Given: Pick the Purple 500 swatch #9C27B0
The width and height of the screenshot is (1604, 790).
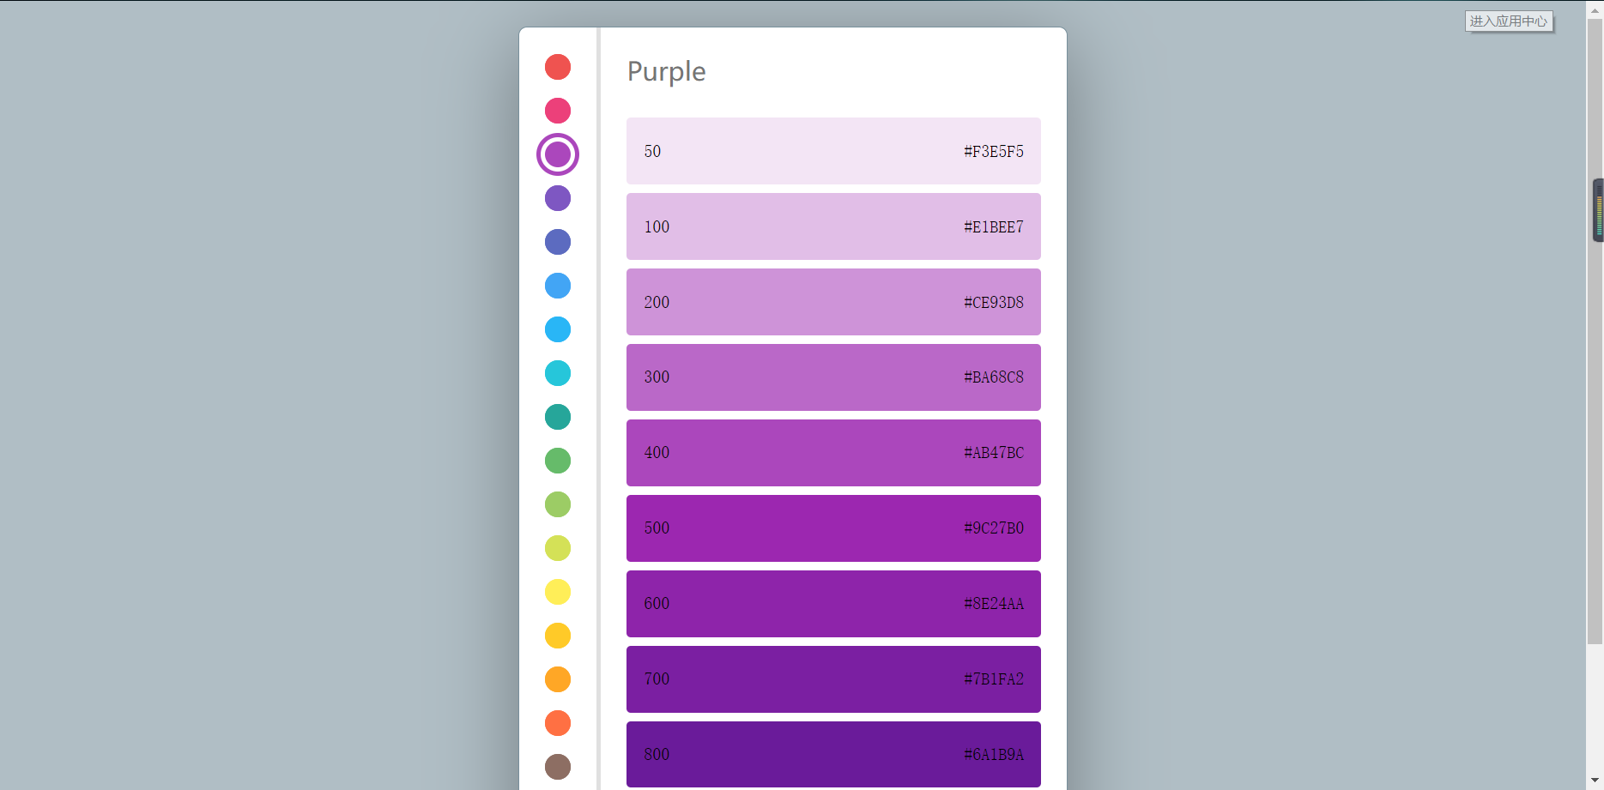Looking at the screenshot, I should 833,528.
